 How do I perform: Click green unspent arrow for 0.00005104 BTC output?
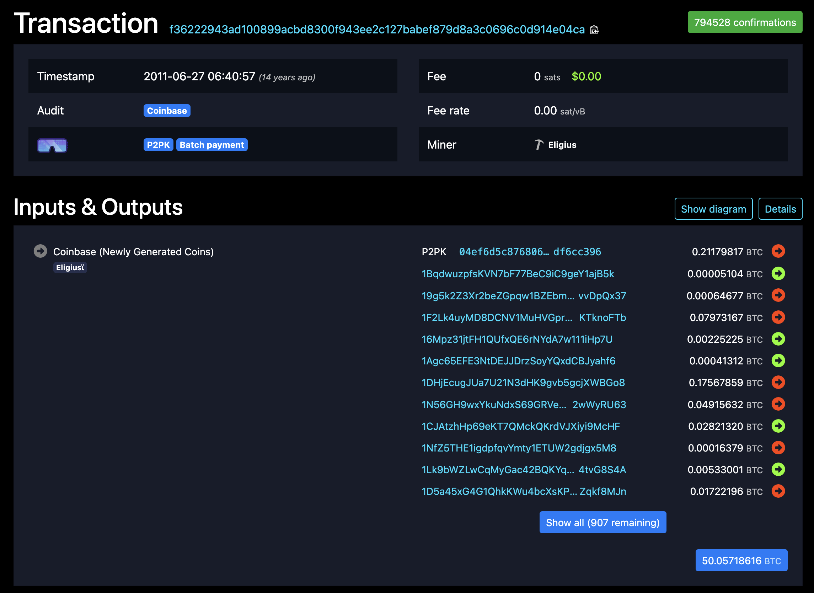click(778, 273)
